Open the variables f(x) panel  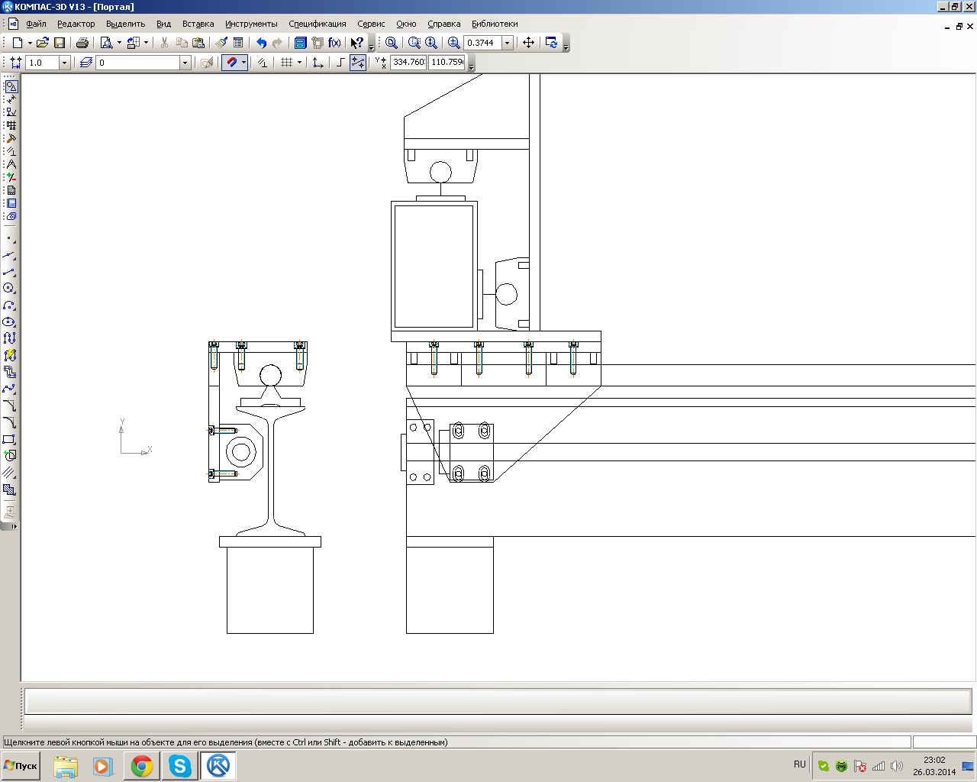(334, 43)
